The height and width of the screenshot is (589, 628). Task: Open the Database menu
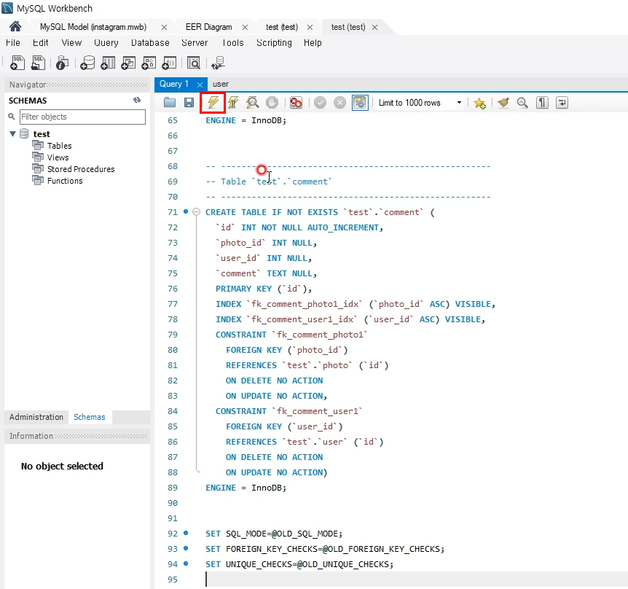click(150, 43)
